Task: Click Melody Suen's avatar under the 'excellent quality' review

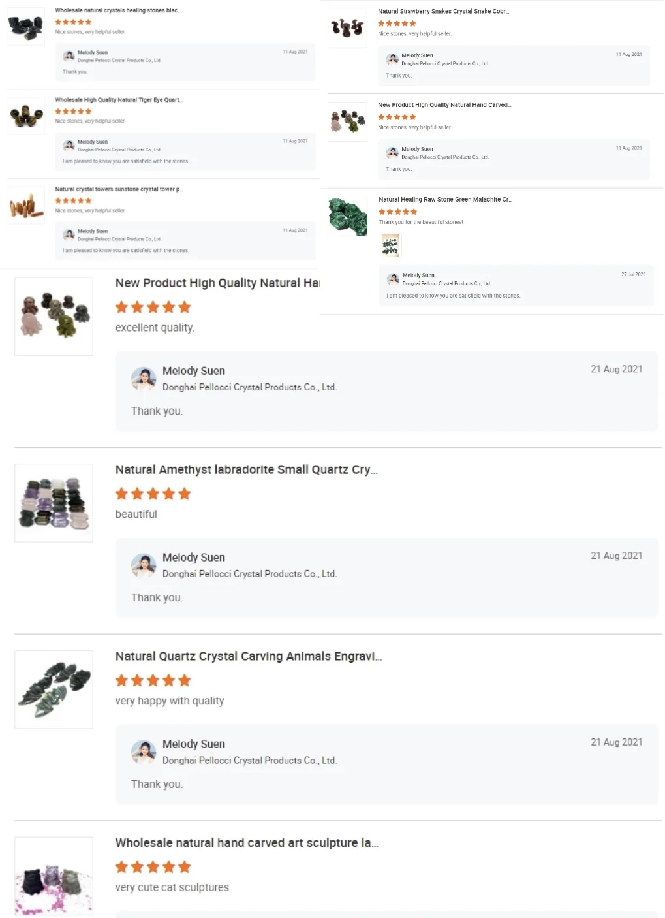Action: point(144,379)
